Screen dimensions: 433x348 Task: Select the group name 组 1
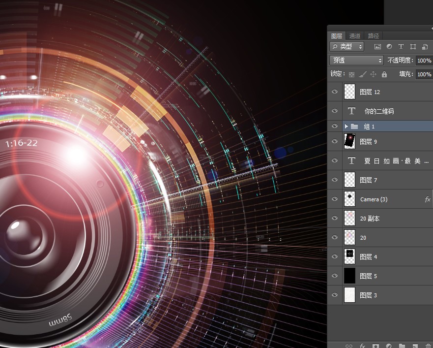369,127
